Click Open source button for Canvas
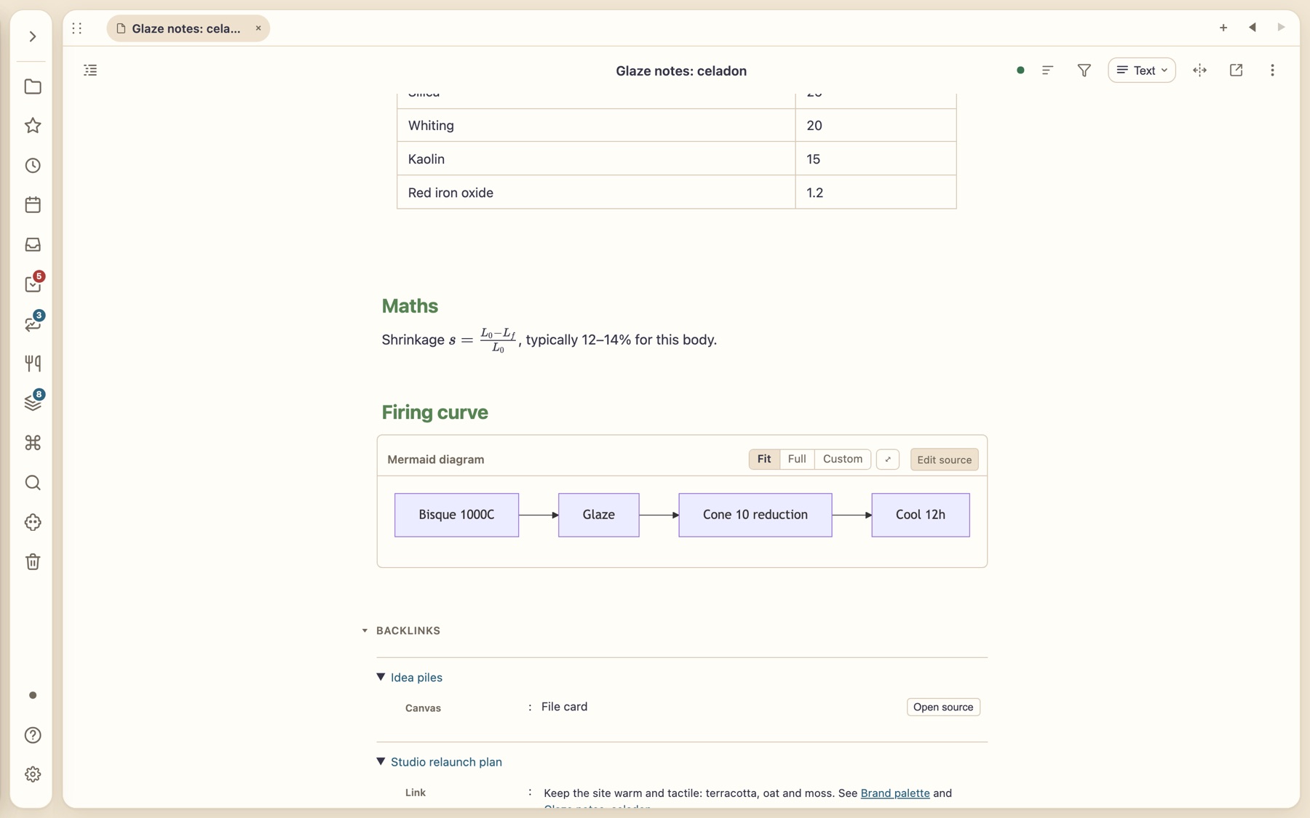 coord(942,707)
